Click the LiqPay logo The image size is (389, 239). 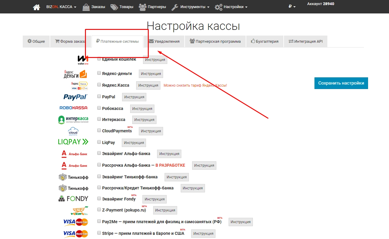click(73, 142)
